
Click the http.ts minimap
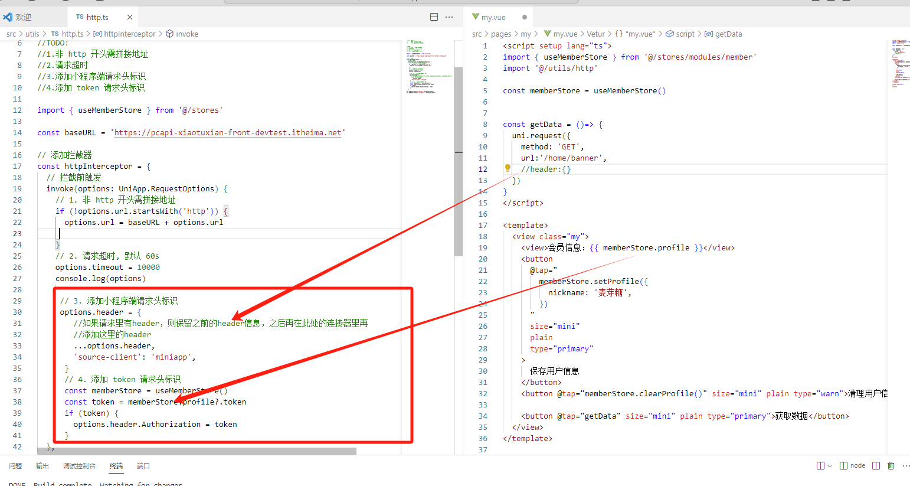pyautogui.click(x=430, y=66)
